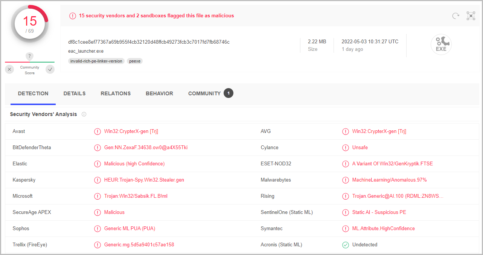Switch to the RELATIONS tab
Viewport: 483px width, 255px height.
point(116,93)
